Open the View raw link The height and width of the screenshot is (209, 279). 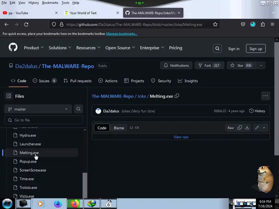181,137
